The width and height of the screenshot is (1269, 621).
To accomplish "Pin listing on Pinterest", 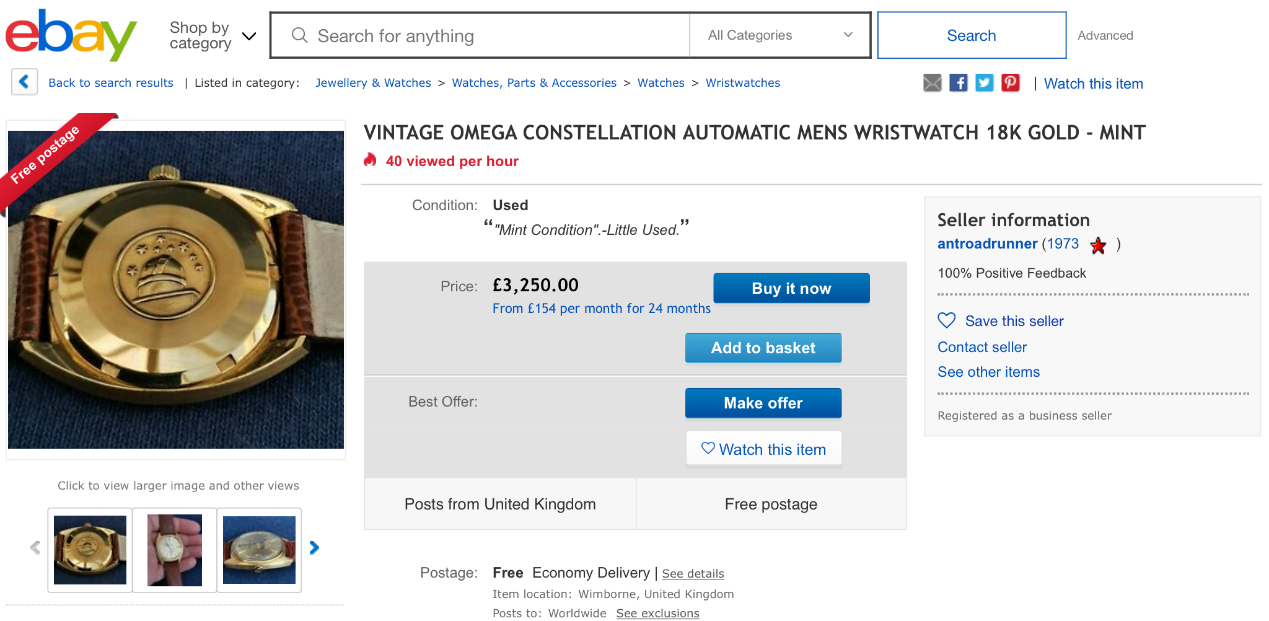I will [1011, 83].
